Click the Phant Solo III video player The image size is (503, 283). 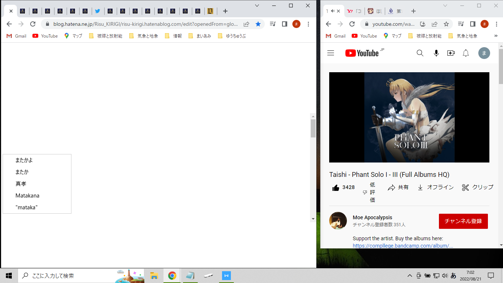click(x=409, y=117)
